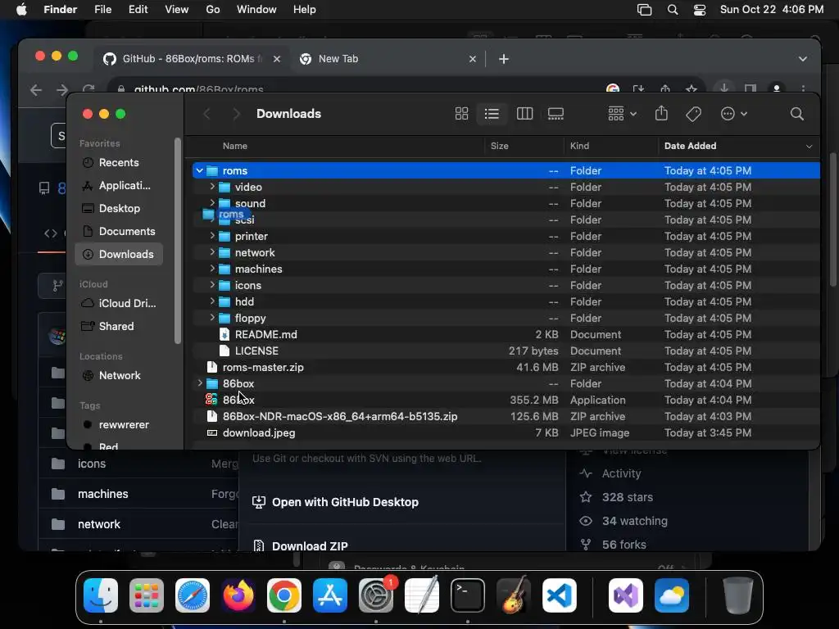Open Spotlight search in the menu bar

coord(673,10)
